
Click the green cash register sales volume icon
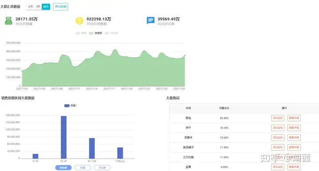[x=8, y=21]
